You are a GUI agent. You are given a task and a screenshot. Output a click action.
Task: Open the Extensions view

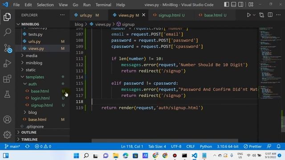[x=7, y=79]
